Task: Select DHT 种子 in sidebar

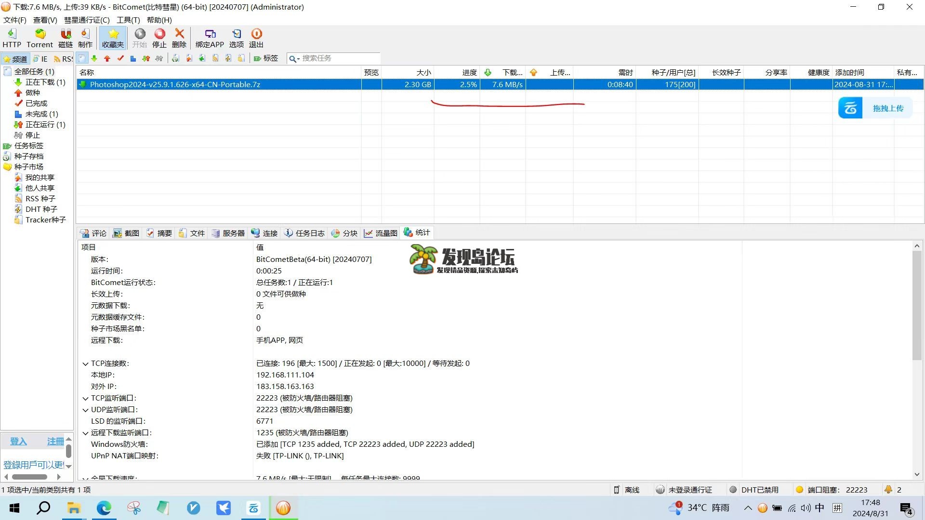Action: pos(41,209)
